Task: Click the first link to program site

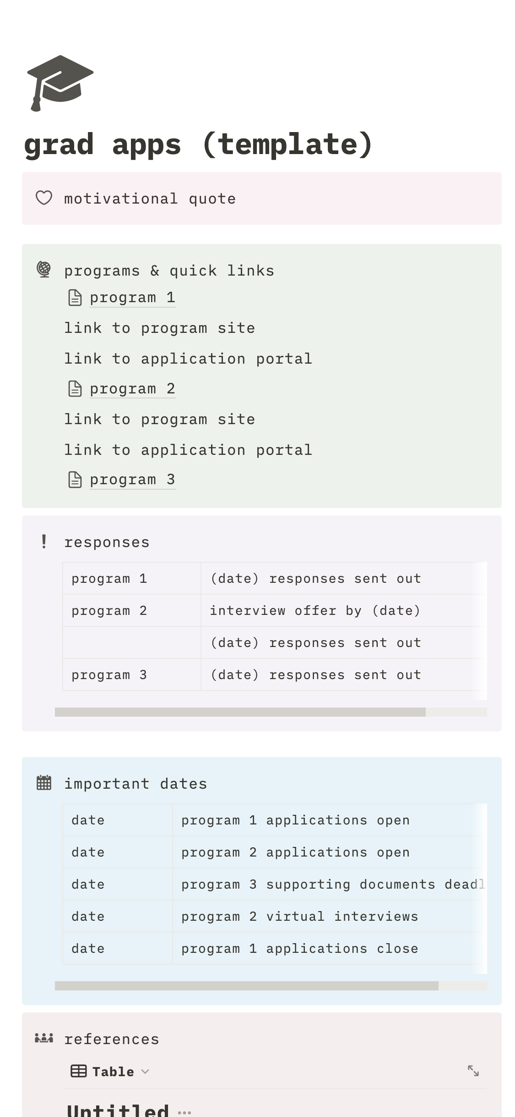Action: 159,328
